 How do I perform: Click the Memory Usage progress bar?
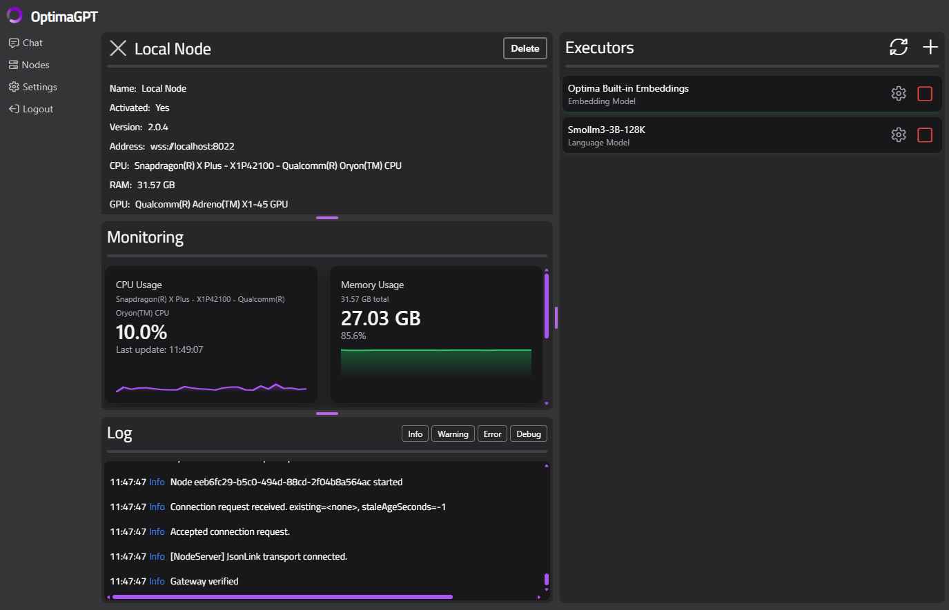tap(436, 361)
